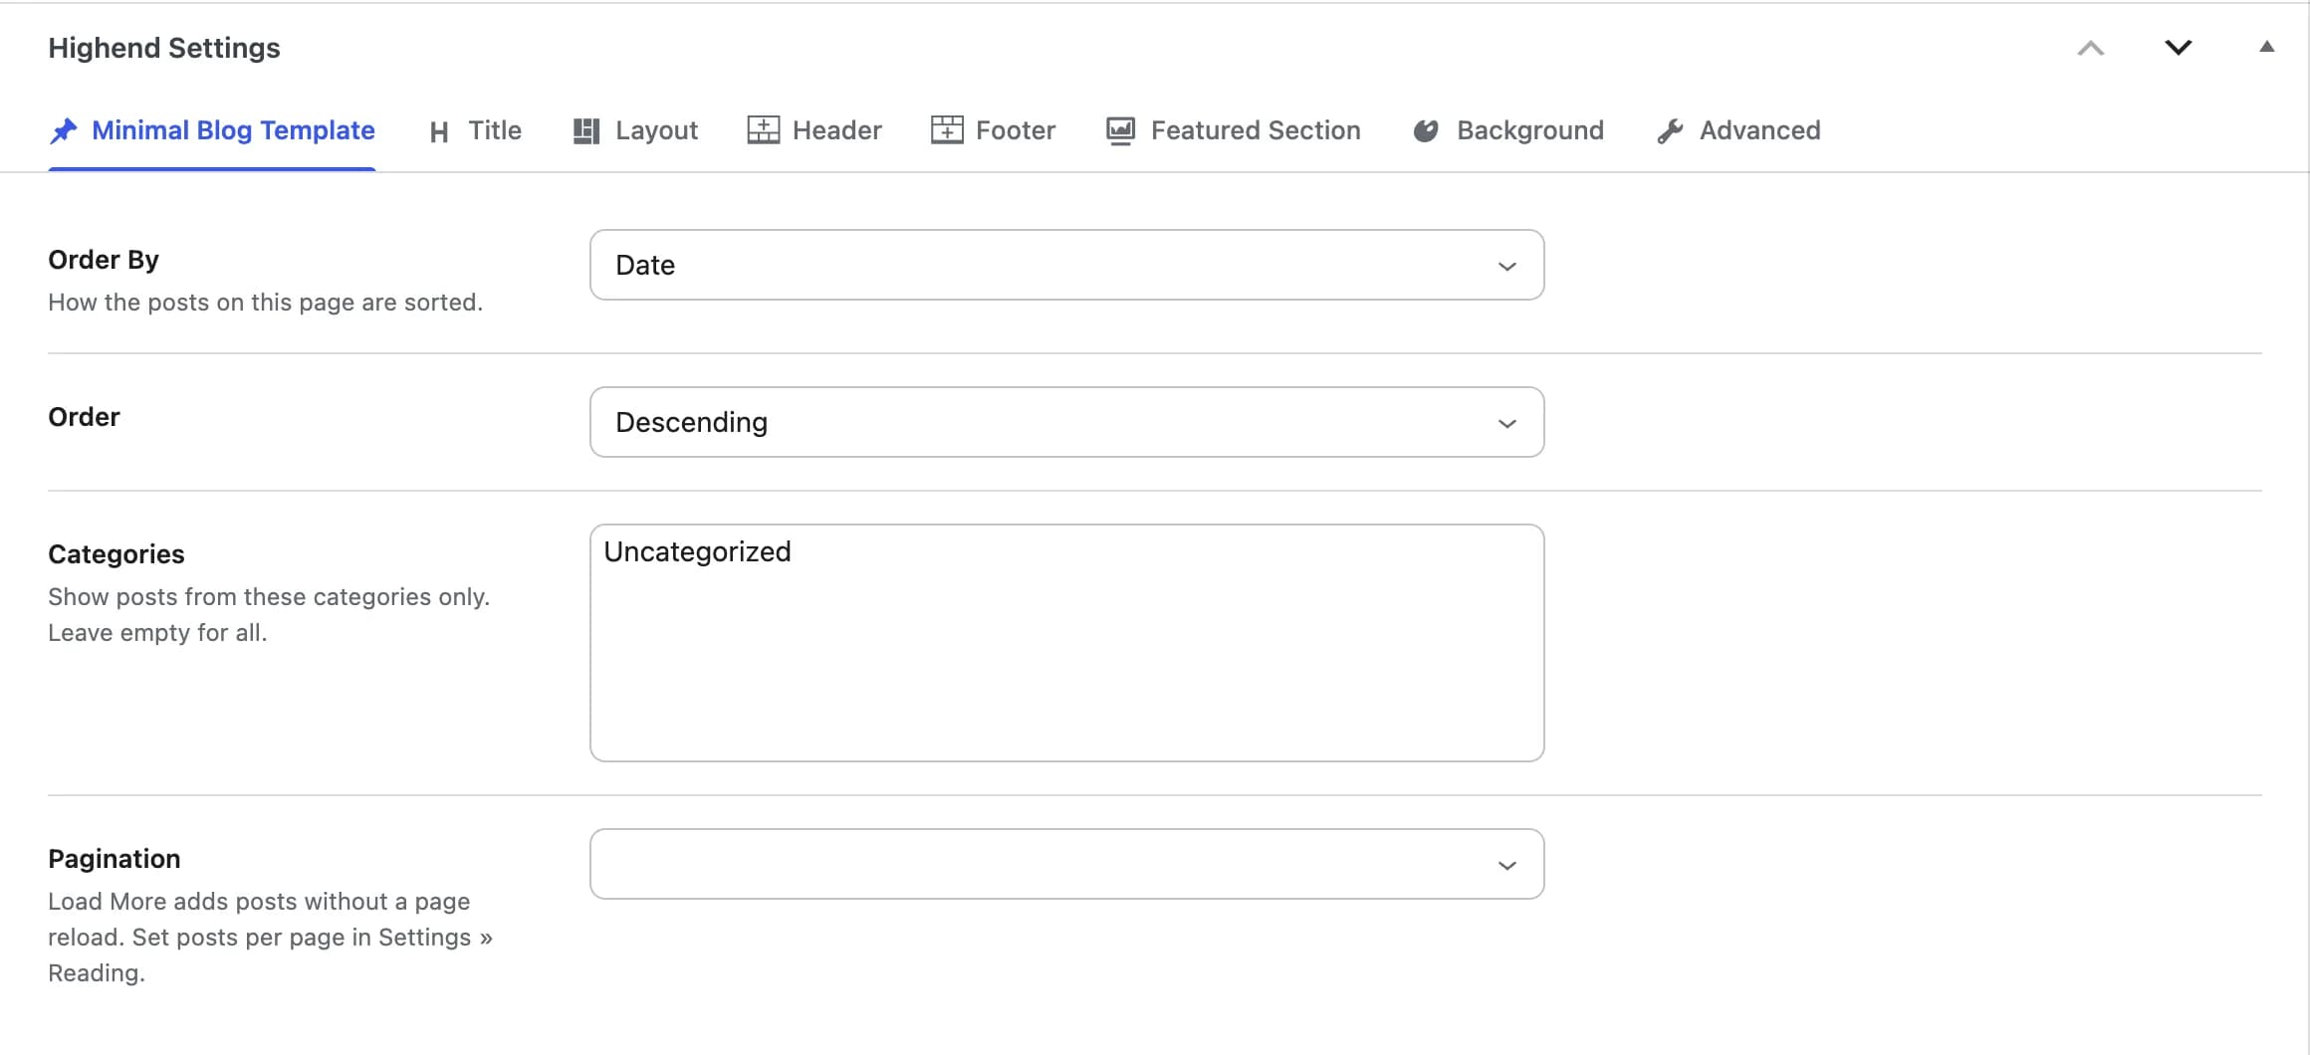Click the Layout grid icon
Viewport: 2310px width, 1055px height.
(586, 131)
